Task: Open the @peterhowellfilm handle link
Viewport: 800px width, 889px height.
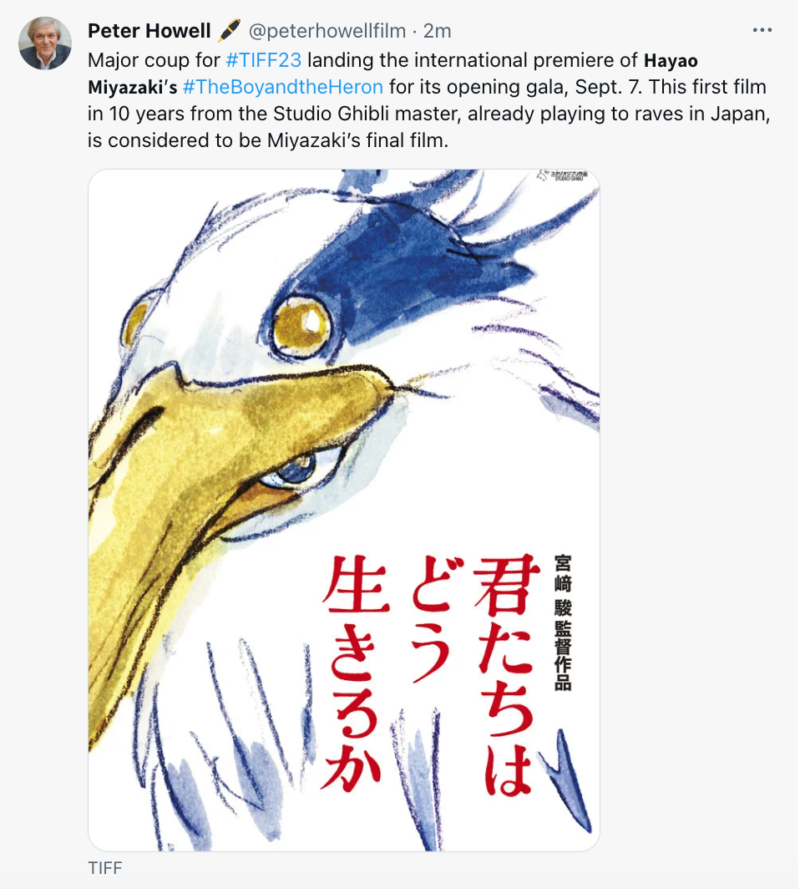Action: tap(327, 31)
